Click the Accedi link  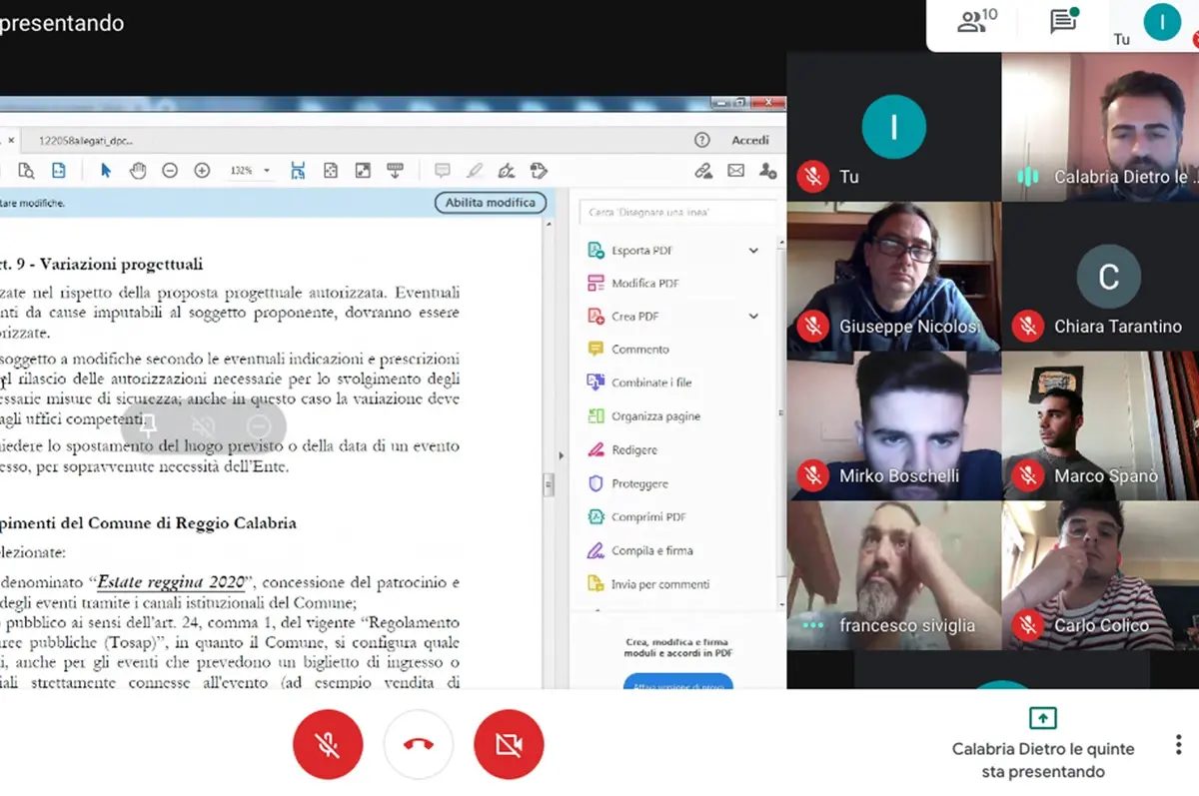coord(750,140)
